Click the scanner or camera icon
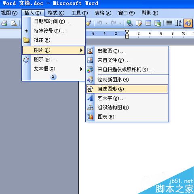 [x=90, y=70]
